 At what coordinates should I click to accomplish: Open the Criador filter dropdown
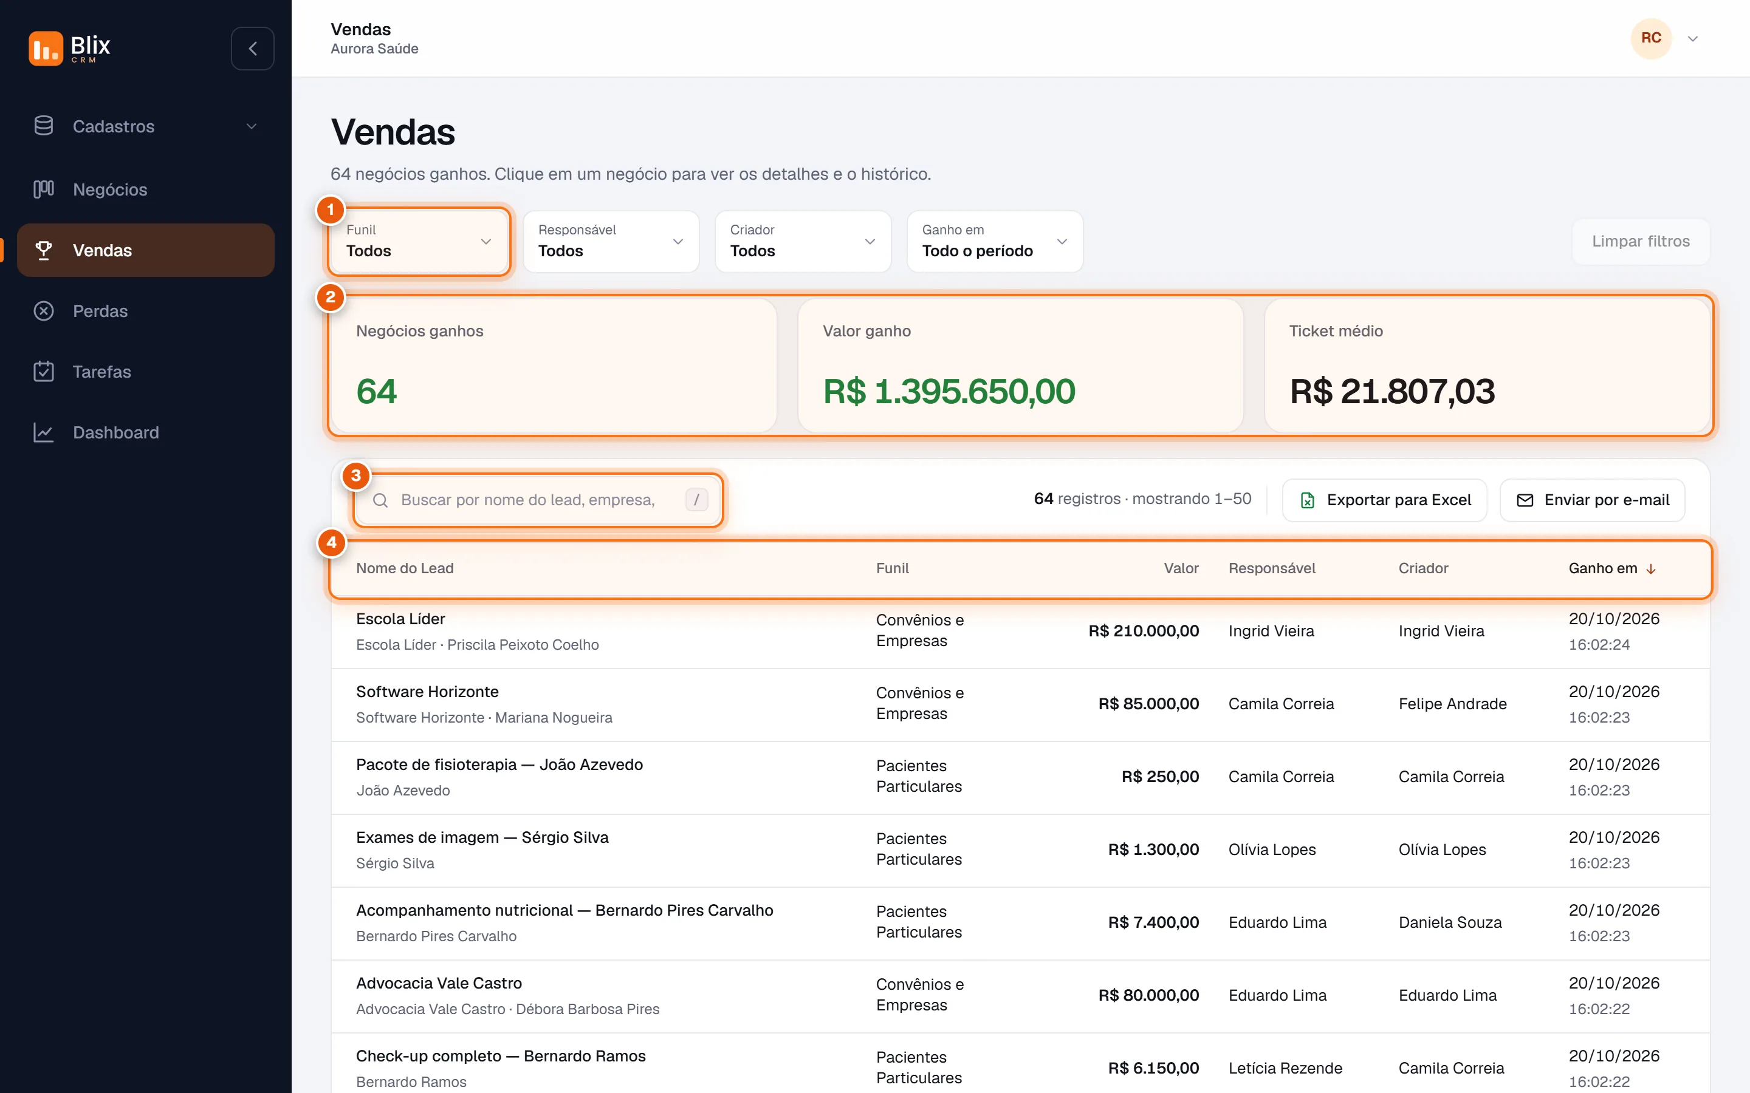point(803,242)
